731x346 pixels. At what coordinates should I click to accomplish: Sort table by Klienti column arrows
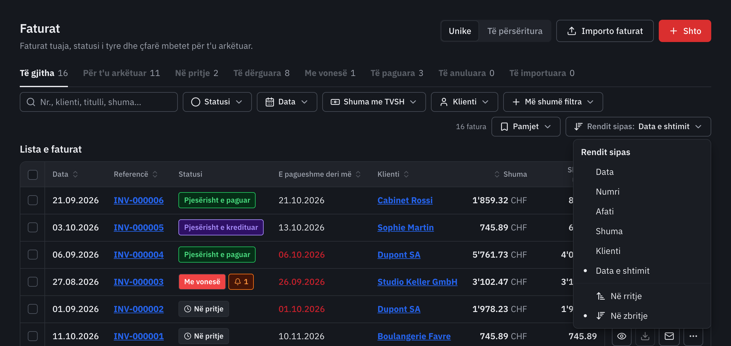pyautogui.click(x=406, y=174)
